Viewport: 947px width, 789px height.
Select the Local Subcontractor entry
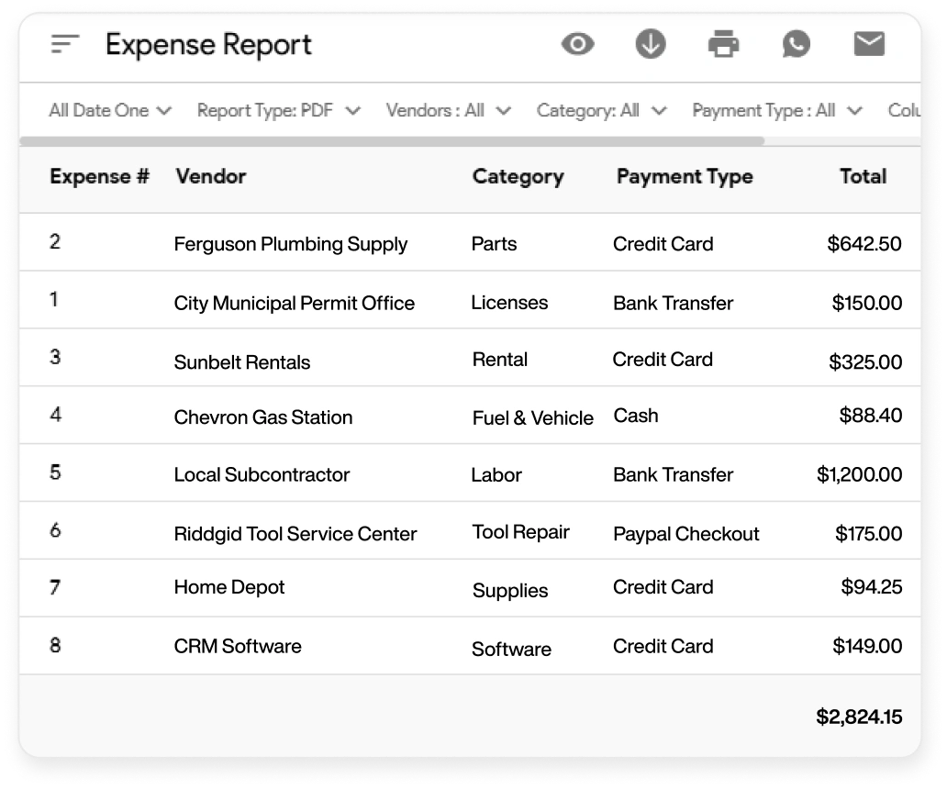(262, 474)
